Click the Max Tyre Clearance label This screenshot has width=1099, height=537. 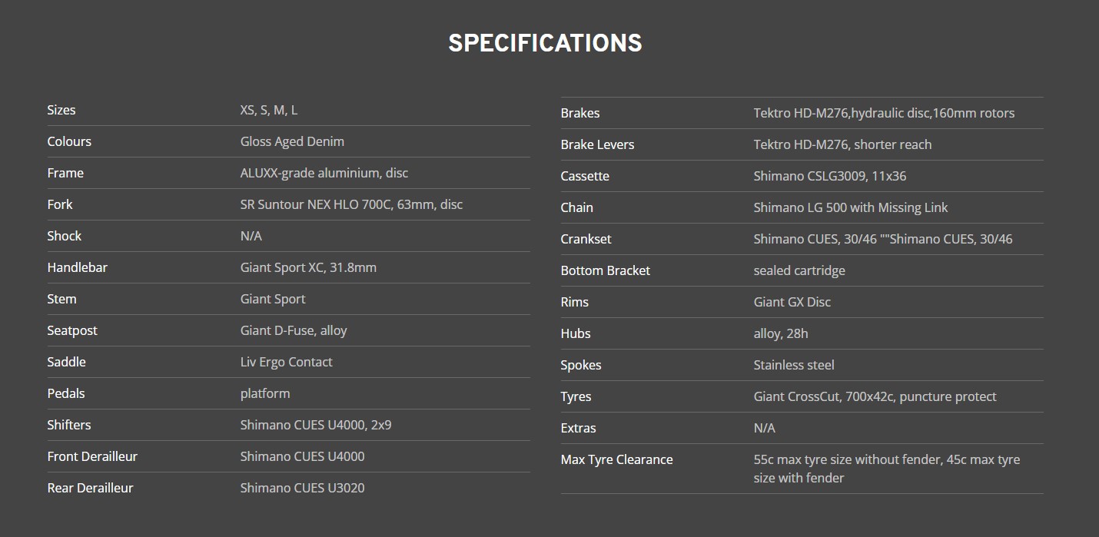tap(616, 459)
